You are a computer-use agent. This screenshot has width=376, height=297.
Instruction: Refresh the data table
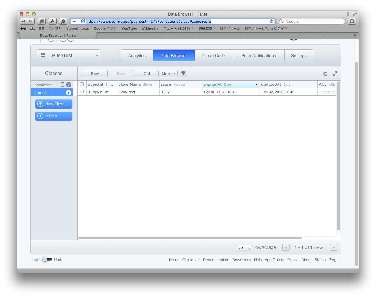click(x=325, y=74)
